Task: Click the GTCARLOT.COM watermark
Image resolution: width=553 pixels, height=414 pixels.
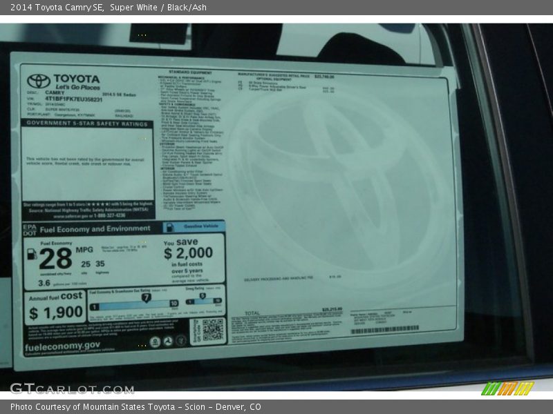Action: click(x=72, y=388)
